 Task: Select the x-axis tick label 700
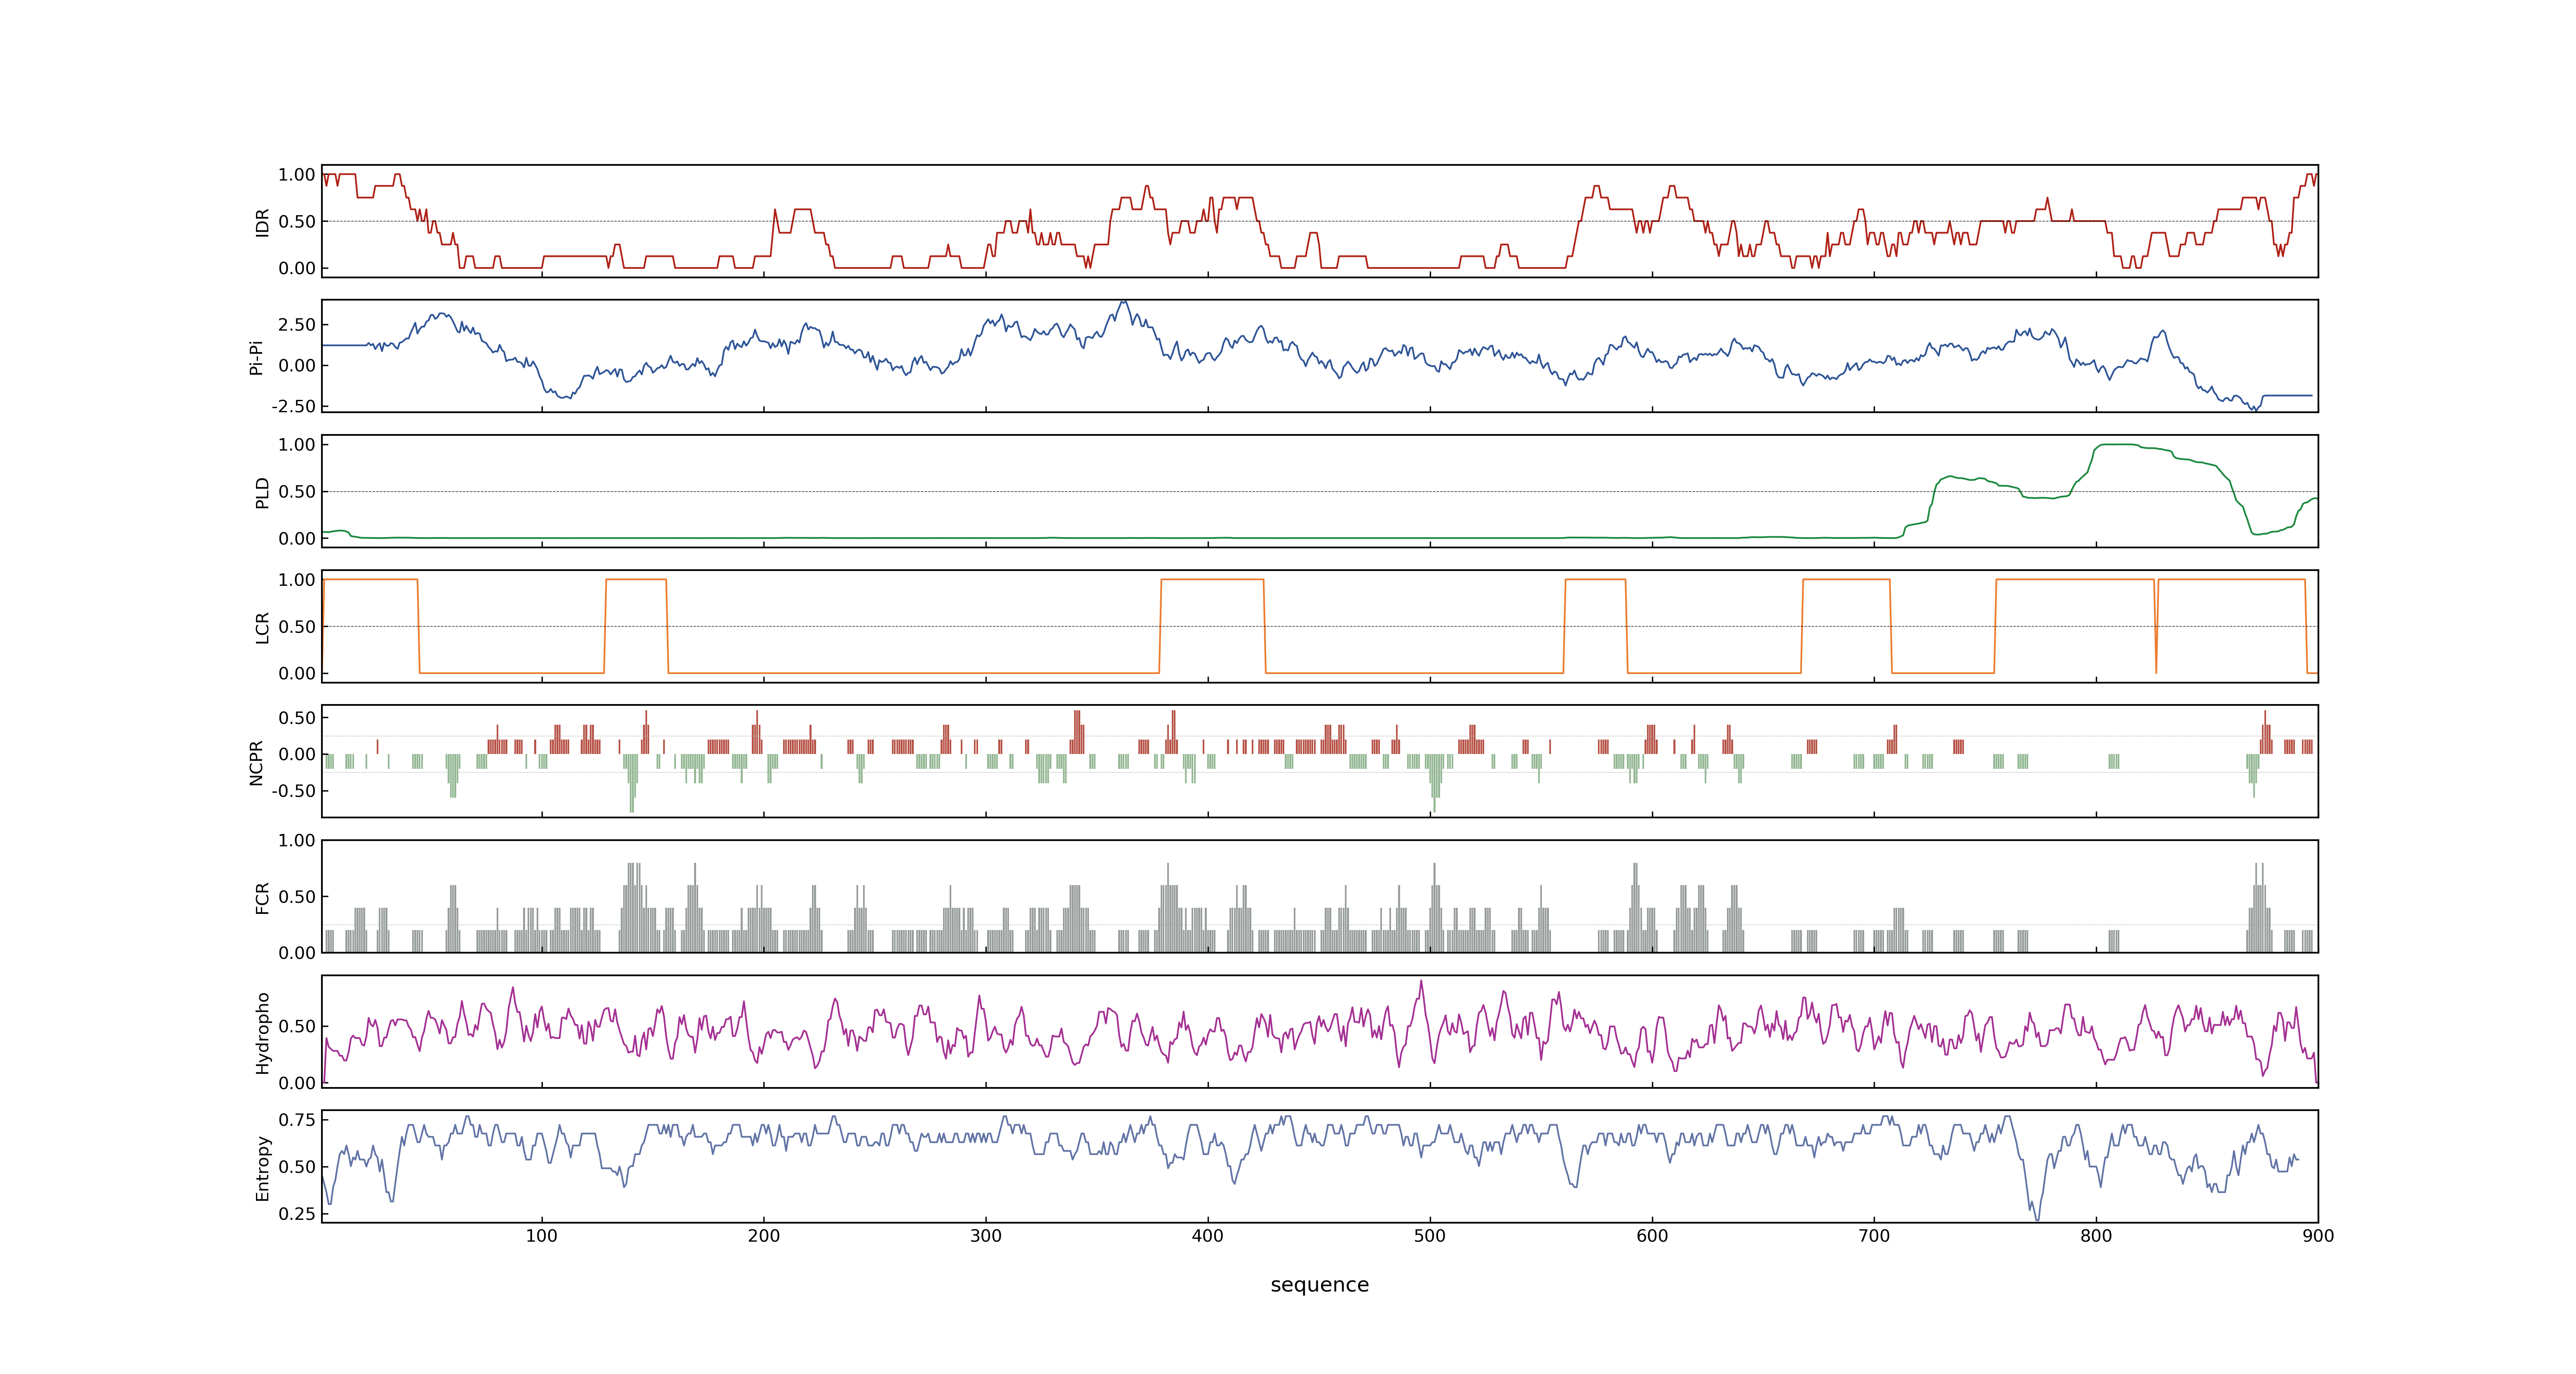(1874, 1236)
